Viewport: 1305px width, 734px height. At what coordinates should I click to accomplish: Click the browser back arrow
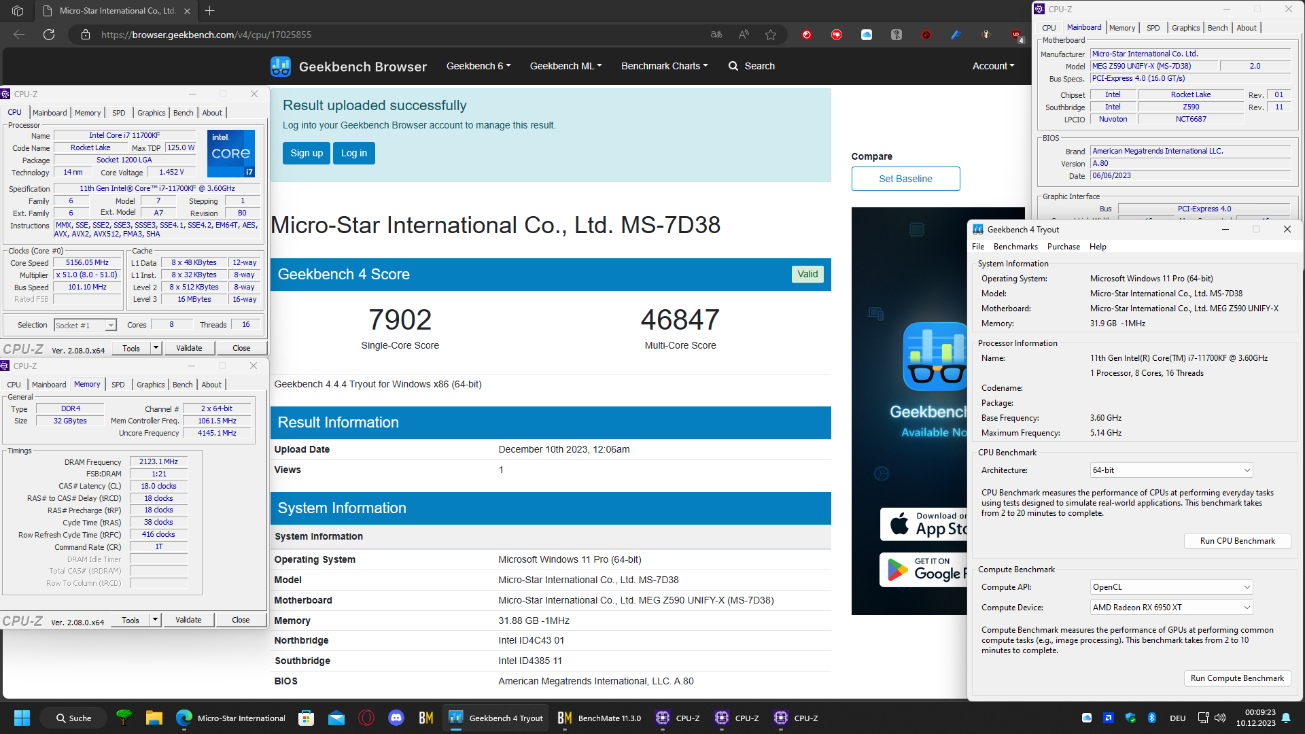coord(19,35)
